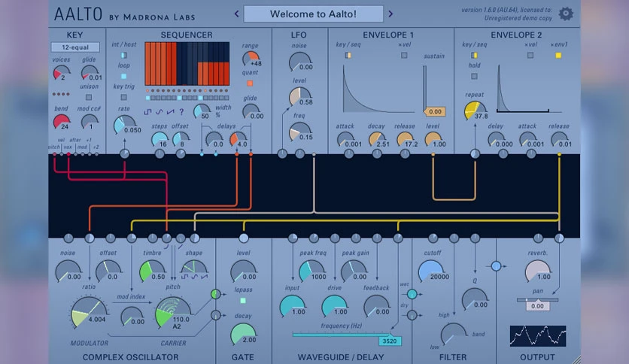629x364 pixels.
Task: Click the LFO noise knob
Action: click(x=299, y=62)
